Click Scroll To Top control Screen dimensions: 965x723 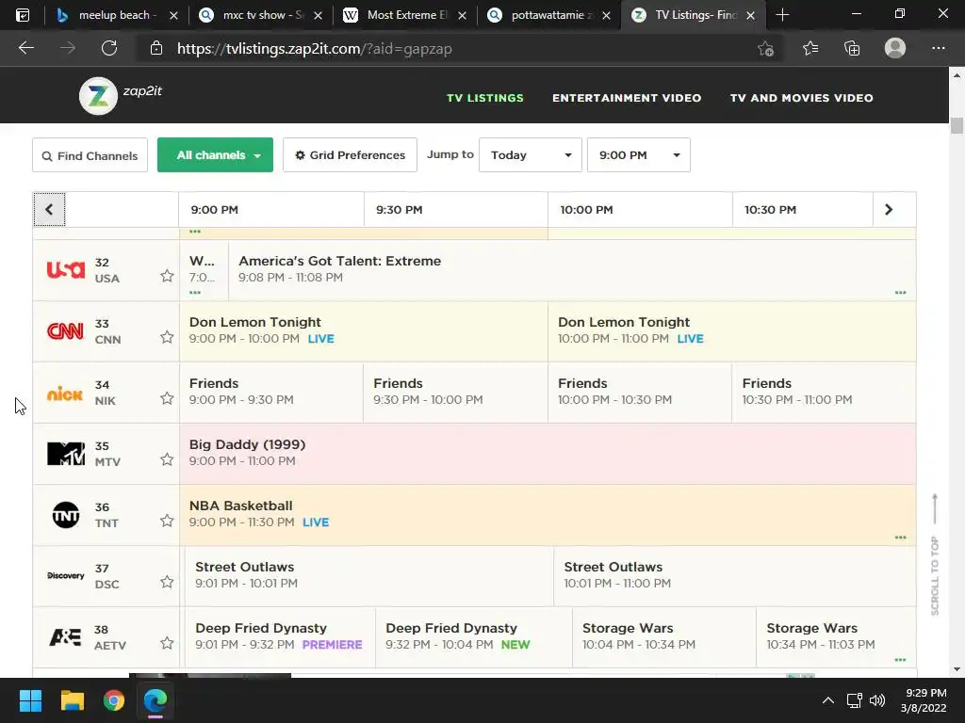pyautogui.click(x=935, y=554)
